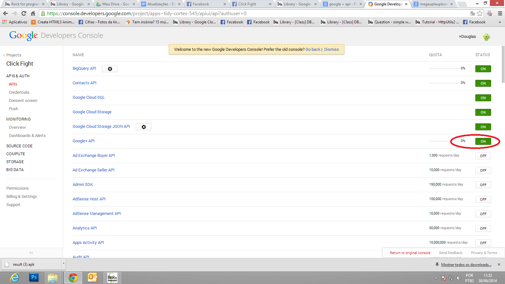Show hidden system tray icons

coord(436,278)
